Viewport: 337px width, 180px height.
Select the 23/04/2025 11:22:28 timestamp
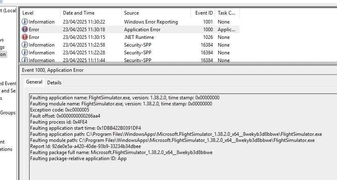(x=84, y=53)
